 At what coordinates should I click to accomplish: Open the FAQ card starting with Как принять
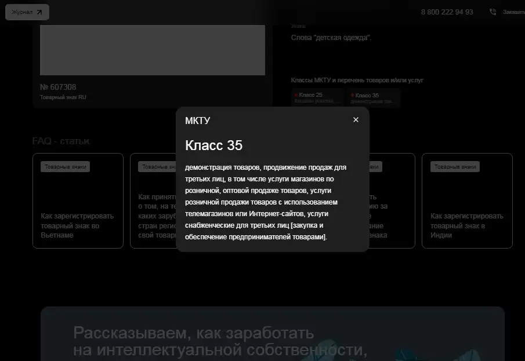click(x=153, y=214)
